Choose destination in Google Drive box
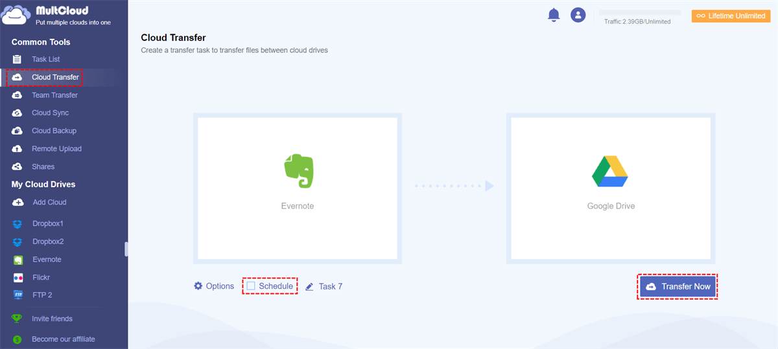The width and height of the screenshot is (778, 349). tap(611, 188)
